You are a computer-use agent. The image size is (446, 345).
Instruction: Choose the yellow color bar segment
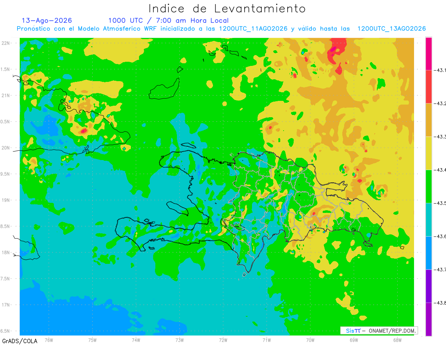coord(429,153)
